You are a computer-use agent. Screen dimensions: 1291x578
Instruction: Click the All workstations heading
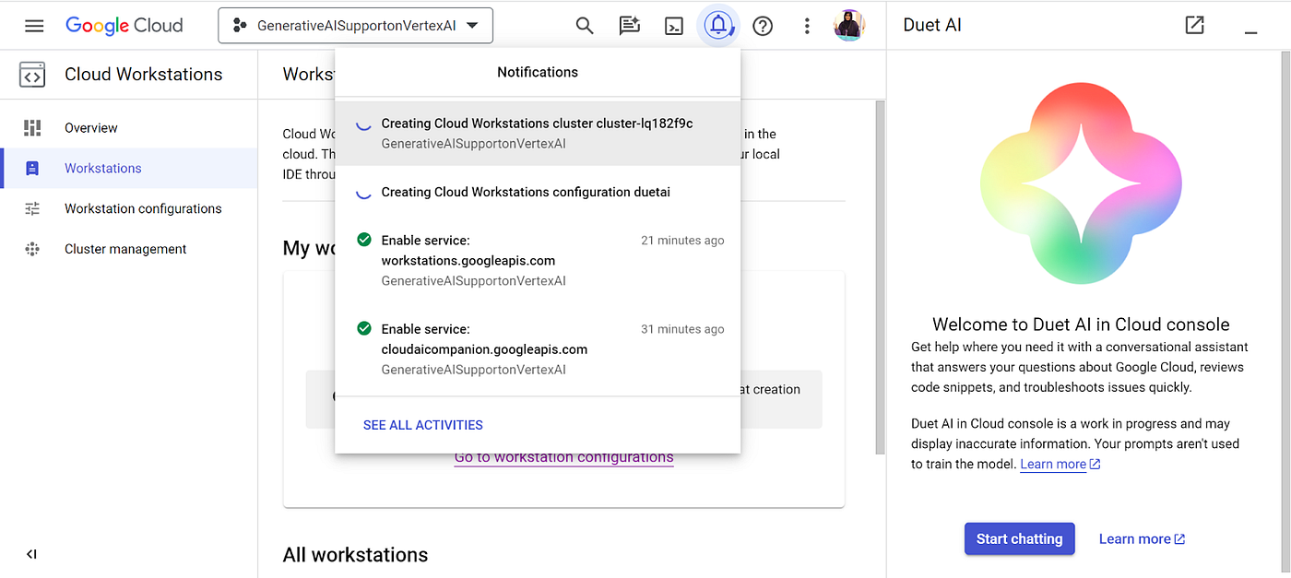355,555
